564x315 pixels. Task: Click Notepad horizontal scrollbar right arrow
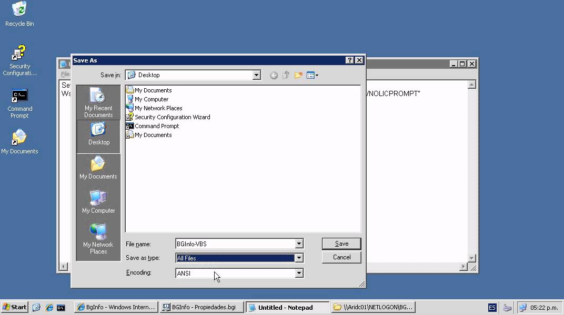464,267
